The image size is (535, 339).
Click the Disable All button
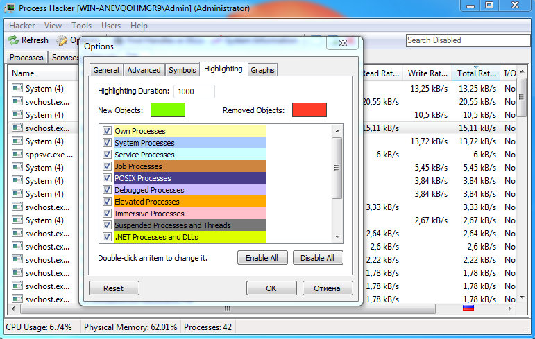point(317,258)
